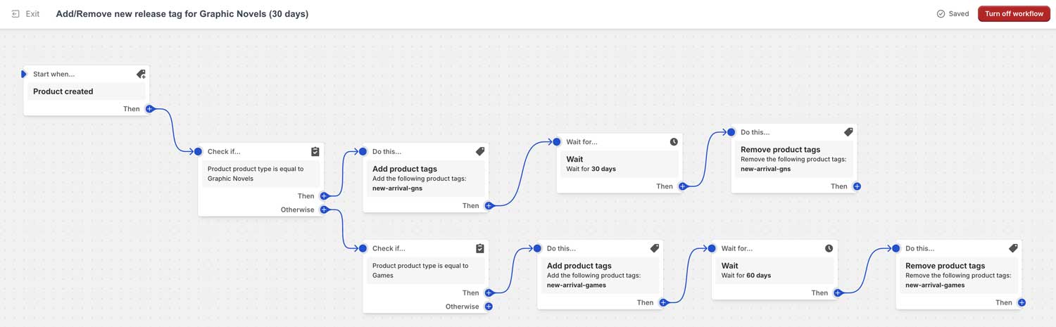Open Add product tags new-arrival-games step
Viewport: 1056px width, 327px height.
click(601, 275)
